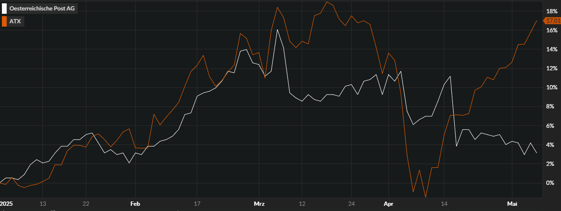Click the 4% axis label

coord(550,145)
